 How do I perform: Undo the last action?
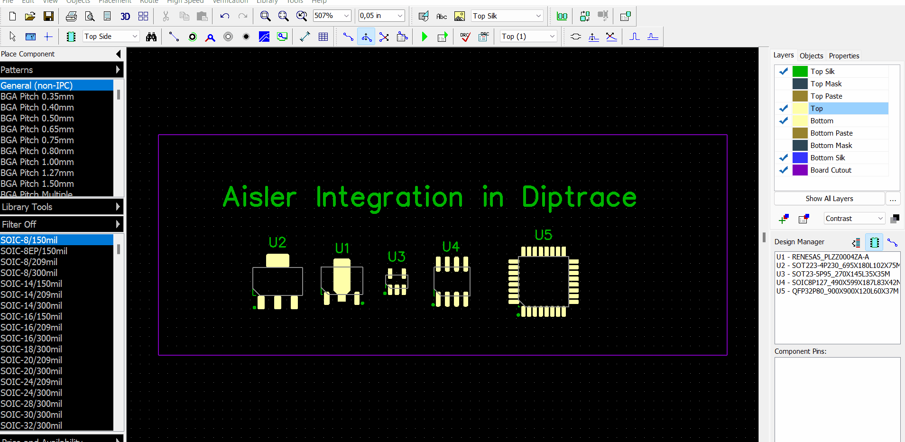point(225,16)
